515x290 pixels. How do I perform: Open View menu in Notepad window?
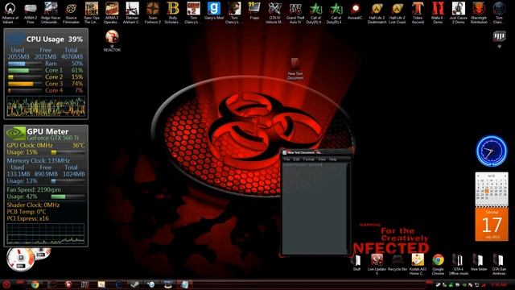tap(322, 159)
